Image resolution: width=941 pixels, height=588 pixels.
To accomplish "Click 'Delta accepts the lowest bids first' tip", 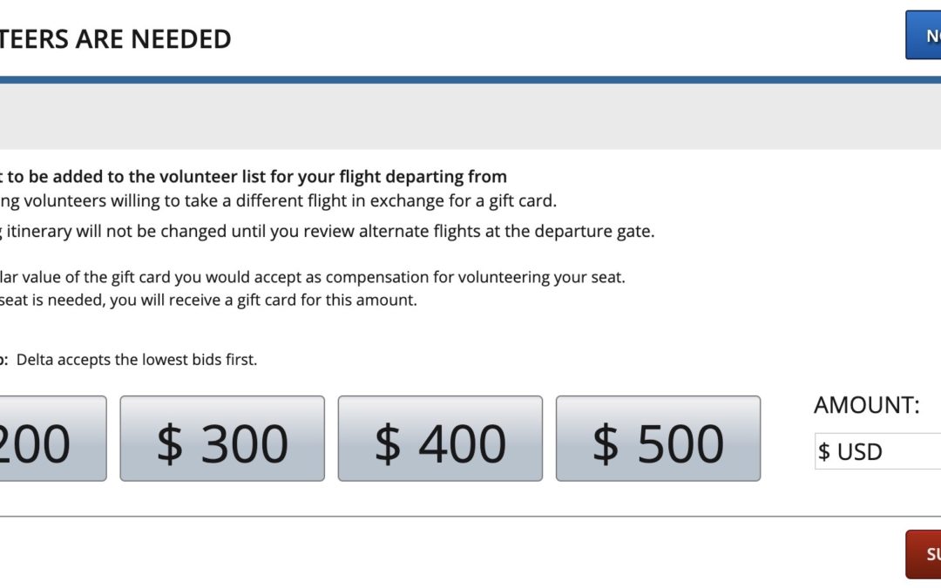I will tap(136, 359).
